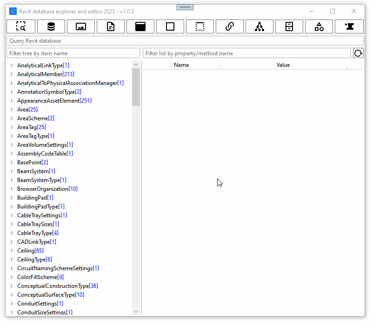Click the snoop selection magnifier icon
This screenshot has height=325, width=372.
[21, 26]
